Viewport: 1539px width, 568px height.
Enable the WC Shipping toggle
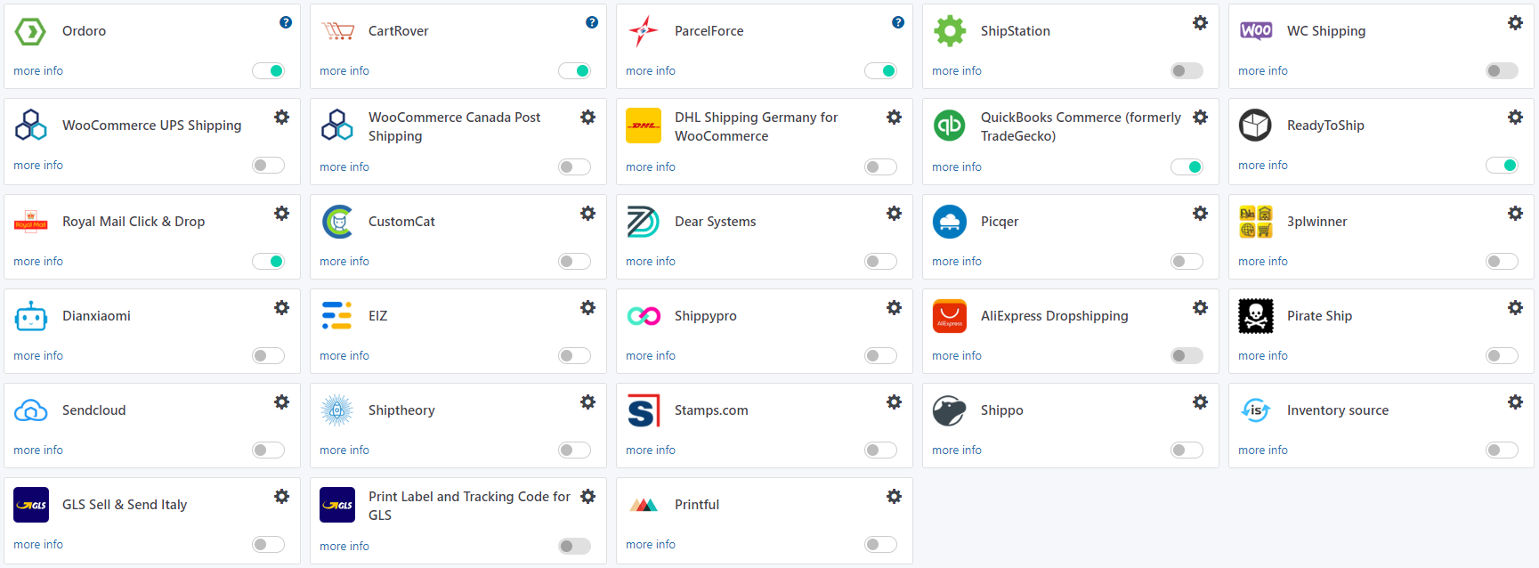coord(1502,71)
